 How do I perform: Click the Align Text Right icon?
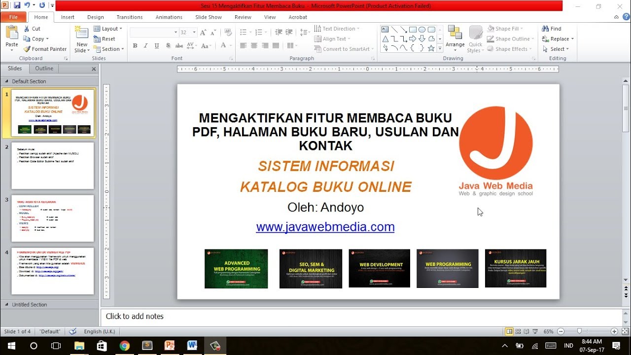click(265, 45)
